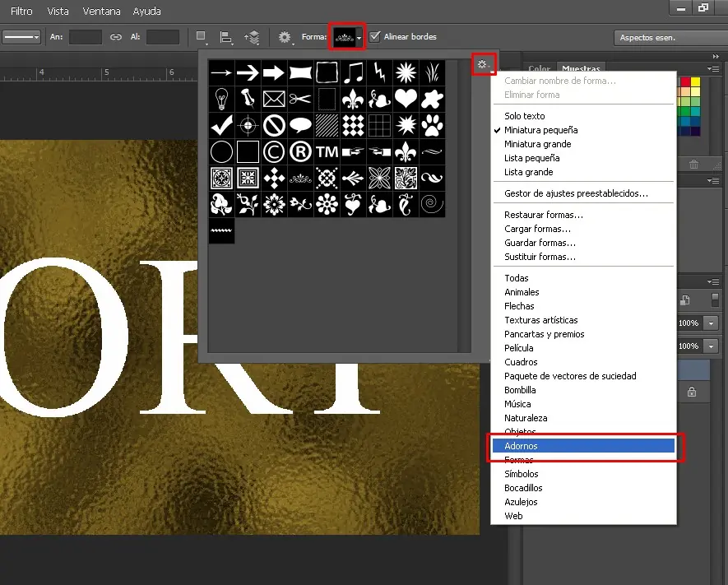Select the zigzag line shape thumbnail
This screenshot has height=585, width=728.
[221, 230]
